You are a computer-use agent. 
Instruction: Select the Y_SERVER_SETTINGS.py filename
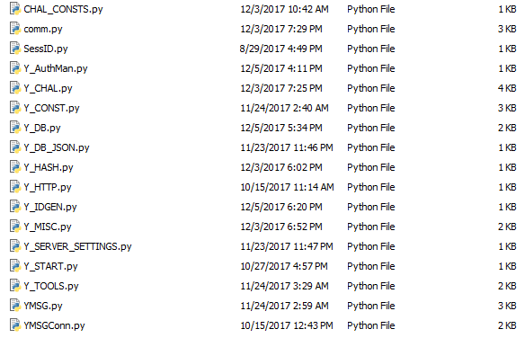tap(77, 246)
